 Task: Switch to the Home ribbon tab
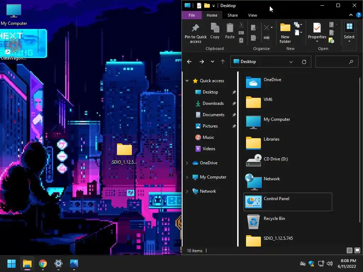click(x=212, y=15)
